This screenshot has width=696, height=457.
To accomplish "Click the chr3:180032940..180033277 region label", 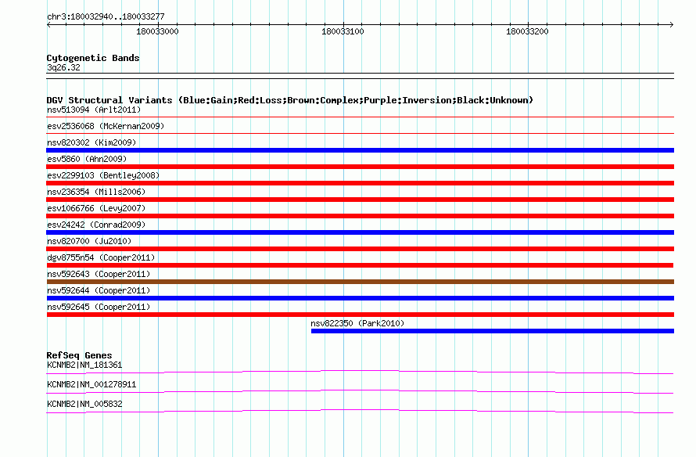I will click(106, 16).
